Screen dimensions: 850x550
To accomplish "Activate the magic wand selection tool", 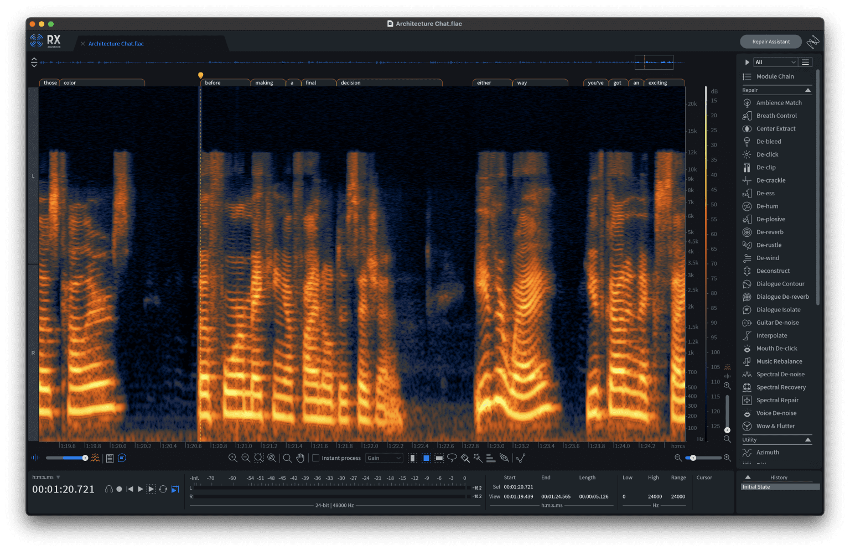I will 478,458.
